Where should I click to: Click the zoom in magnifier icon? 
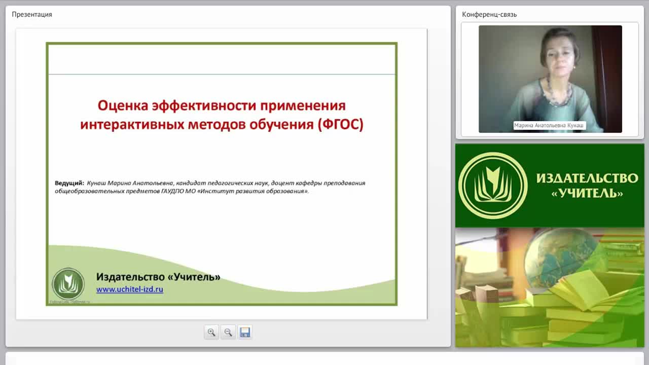pyautogui.click(x=211, y=333)
